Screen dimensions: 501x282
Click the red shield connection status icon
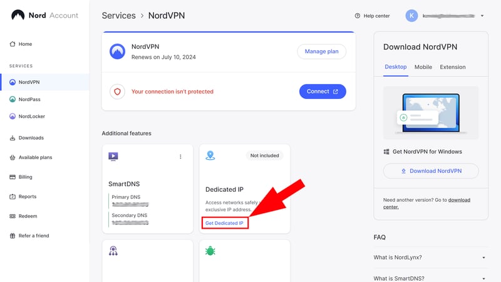(x=117, y=91)
